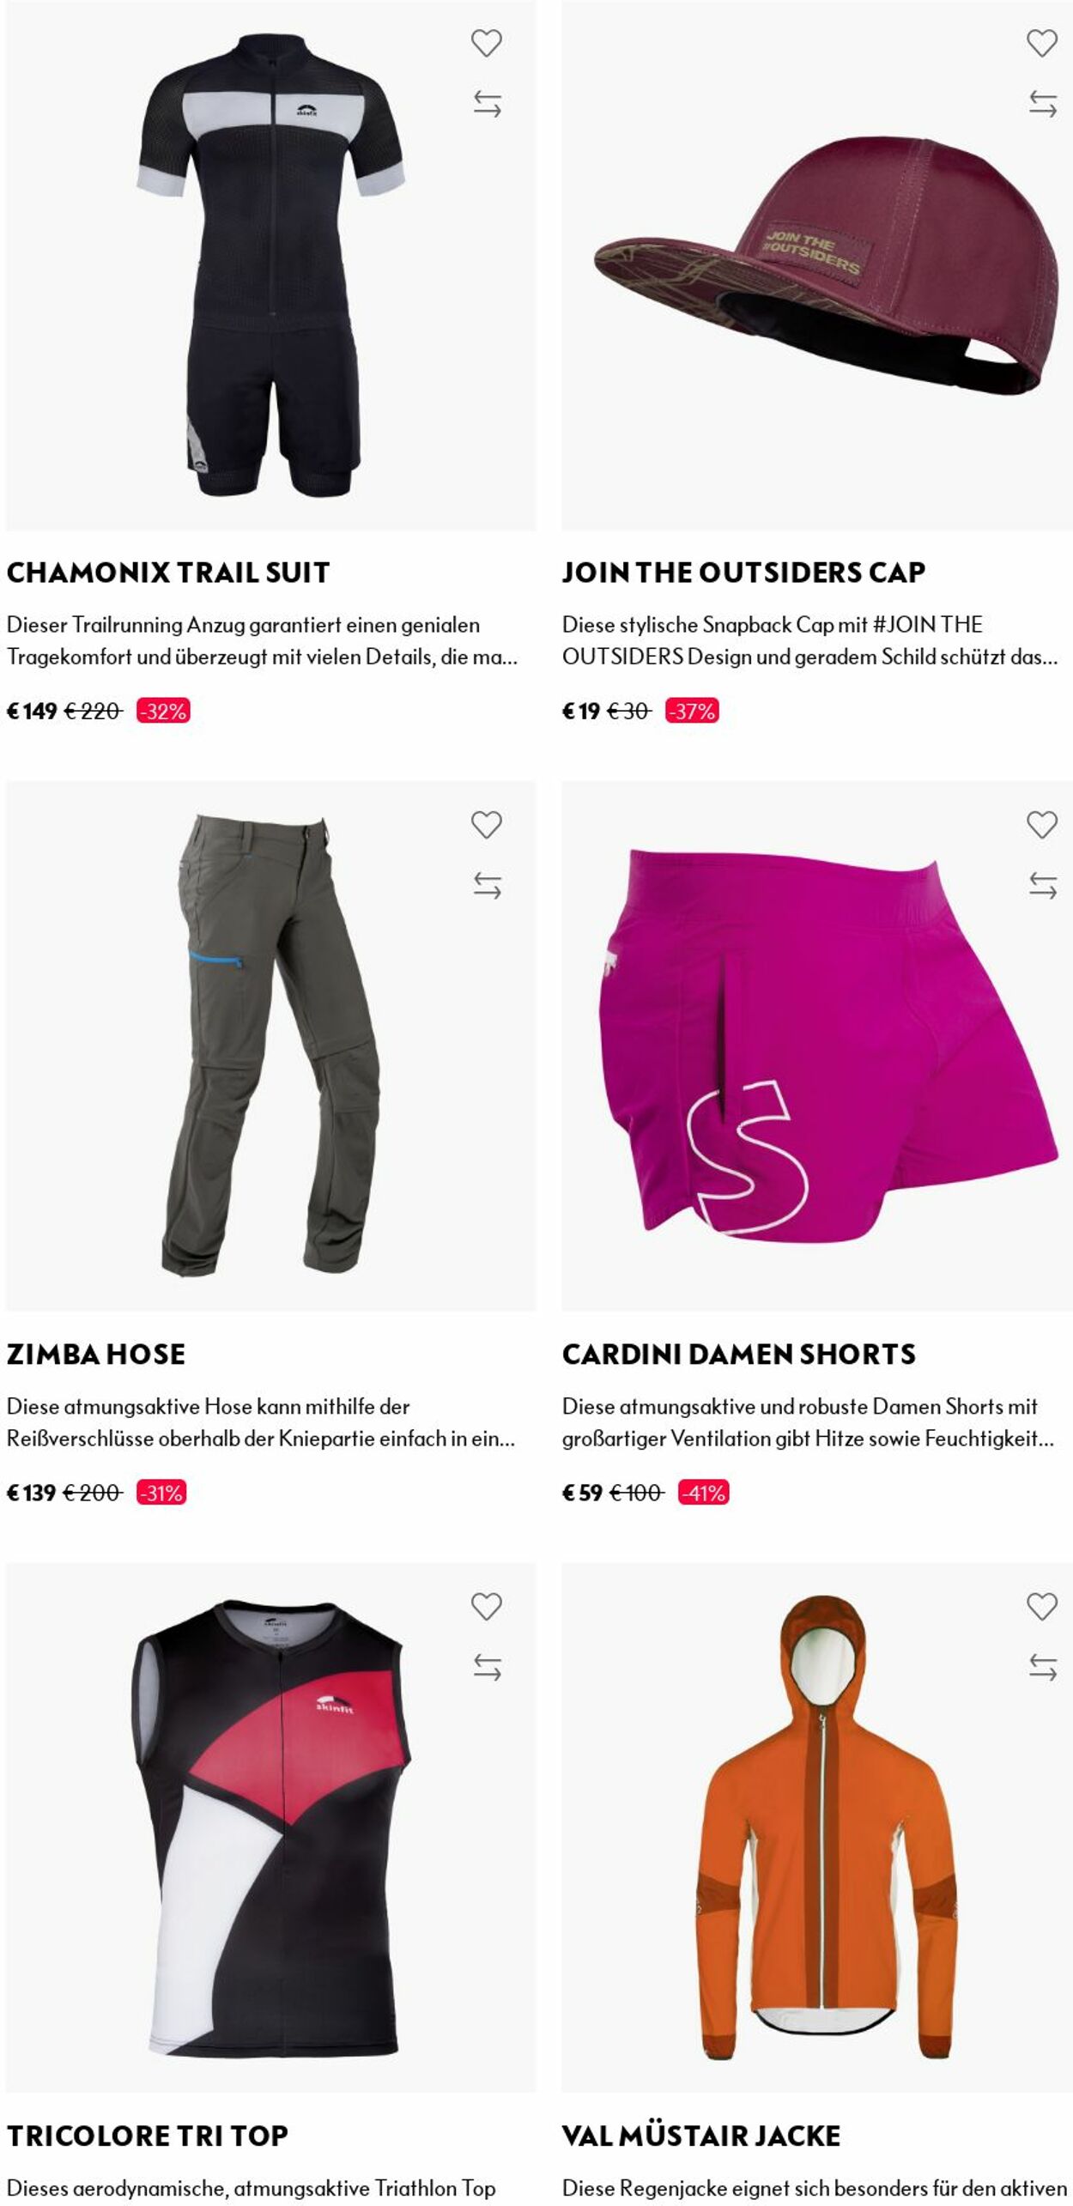Compare the Join The Outsiders Cap
Viewport: 1073px width, 2206px height.
pyautogui.click(x=1042, y=104)
